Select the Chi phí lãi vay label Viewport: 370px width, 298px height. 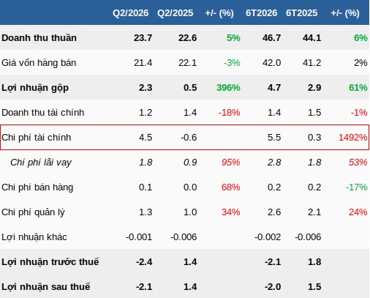pyautogui.click(x=41, y=163)
